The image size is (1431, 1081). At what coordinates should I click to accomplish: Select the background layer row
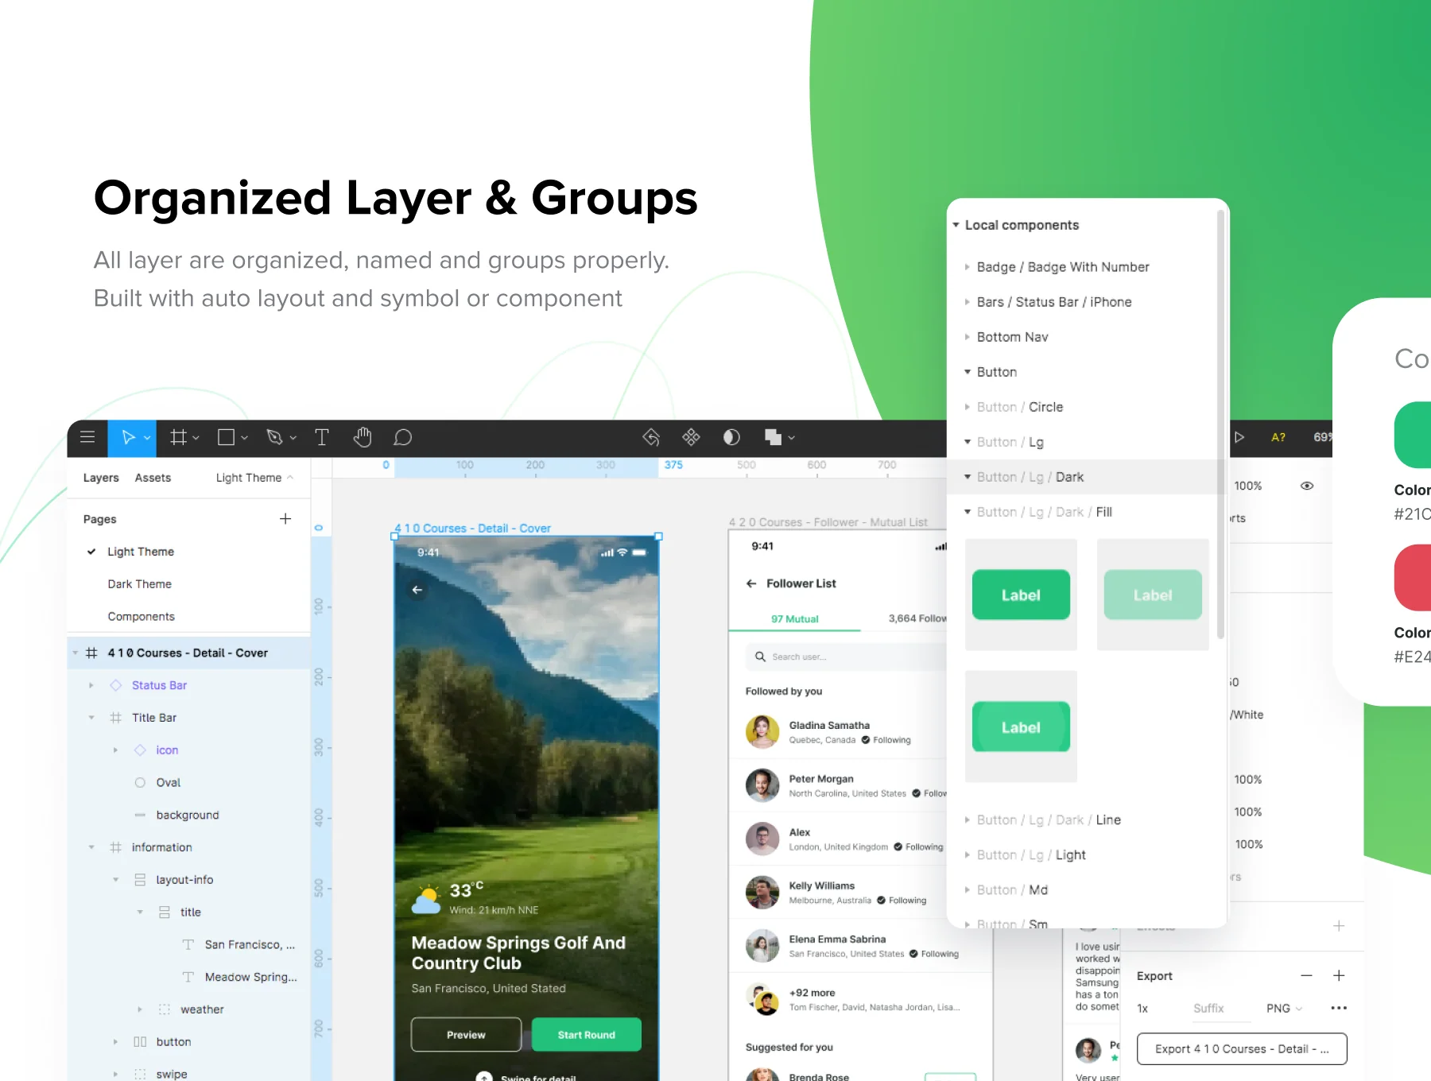point(188,816)
